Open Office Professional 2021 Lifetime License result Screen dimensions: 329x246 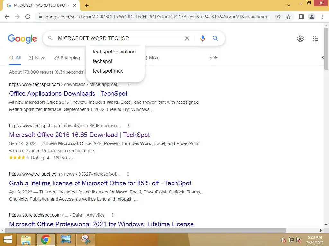[x=101, y=224]
